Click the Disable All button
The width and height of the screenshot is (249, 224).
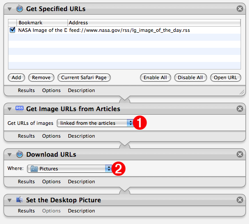[190, 77]
